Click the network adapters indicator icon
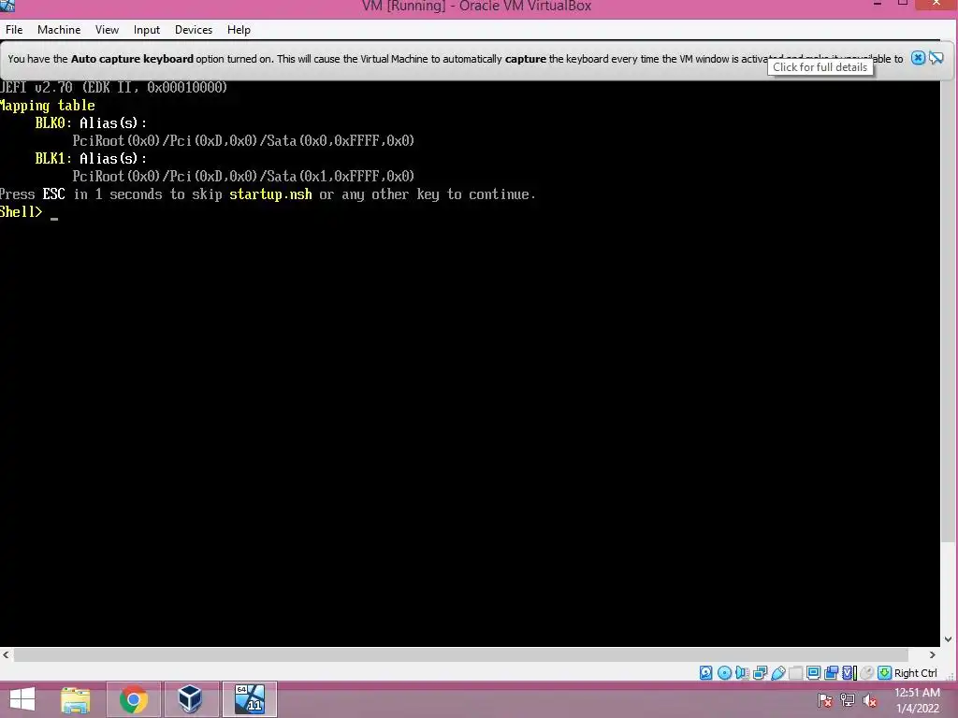Viewport: 958px width, 718px height. (x=760, y=673)
